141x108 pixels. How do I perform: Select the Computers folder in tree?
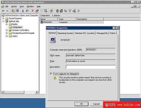click(17, 27)
